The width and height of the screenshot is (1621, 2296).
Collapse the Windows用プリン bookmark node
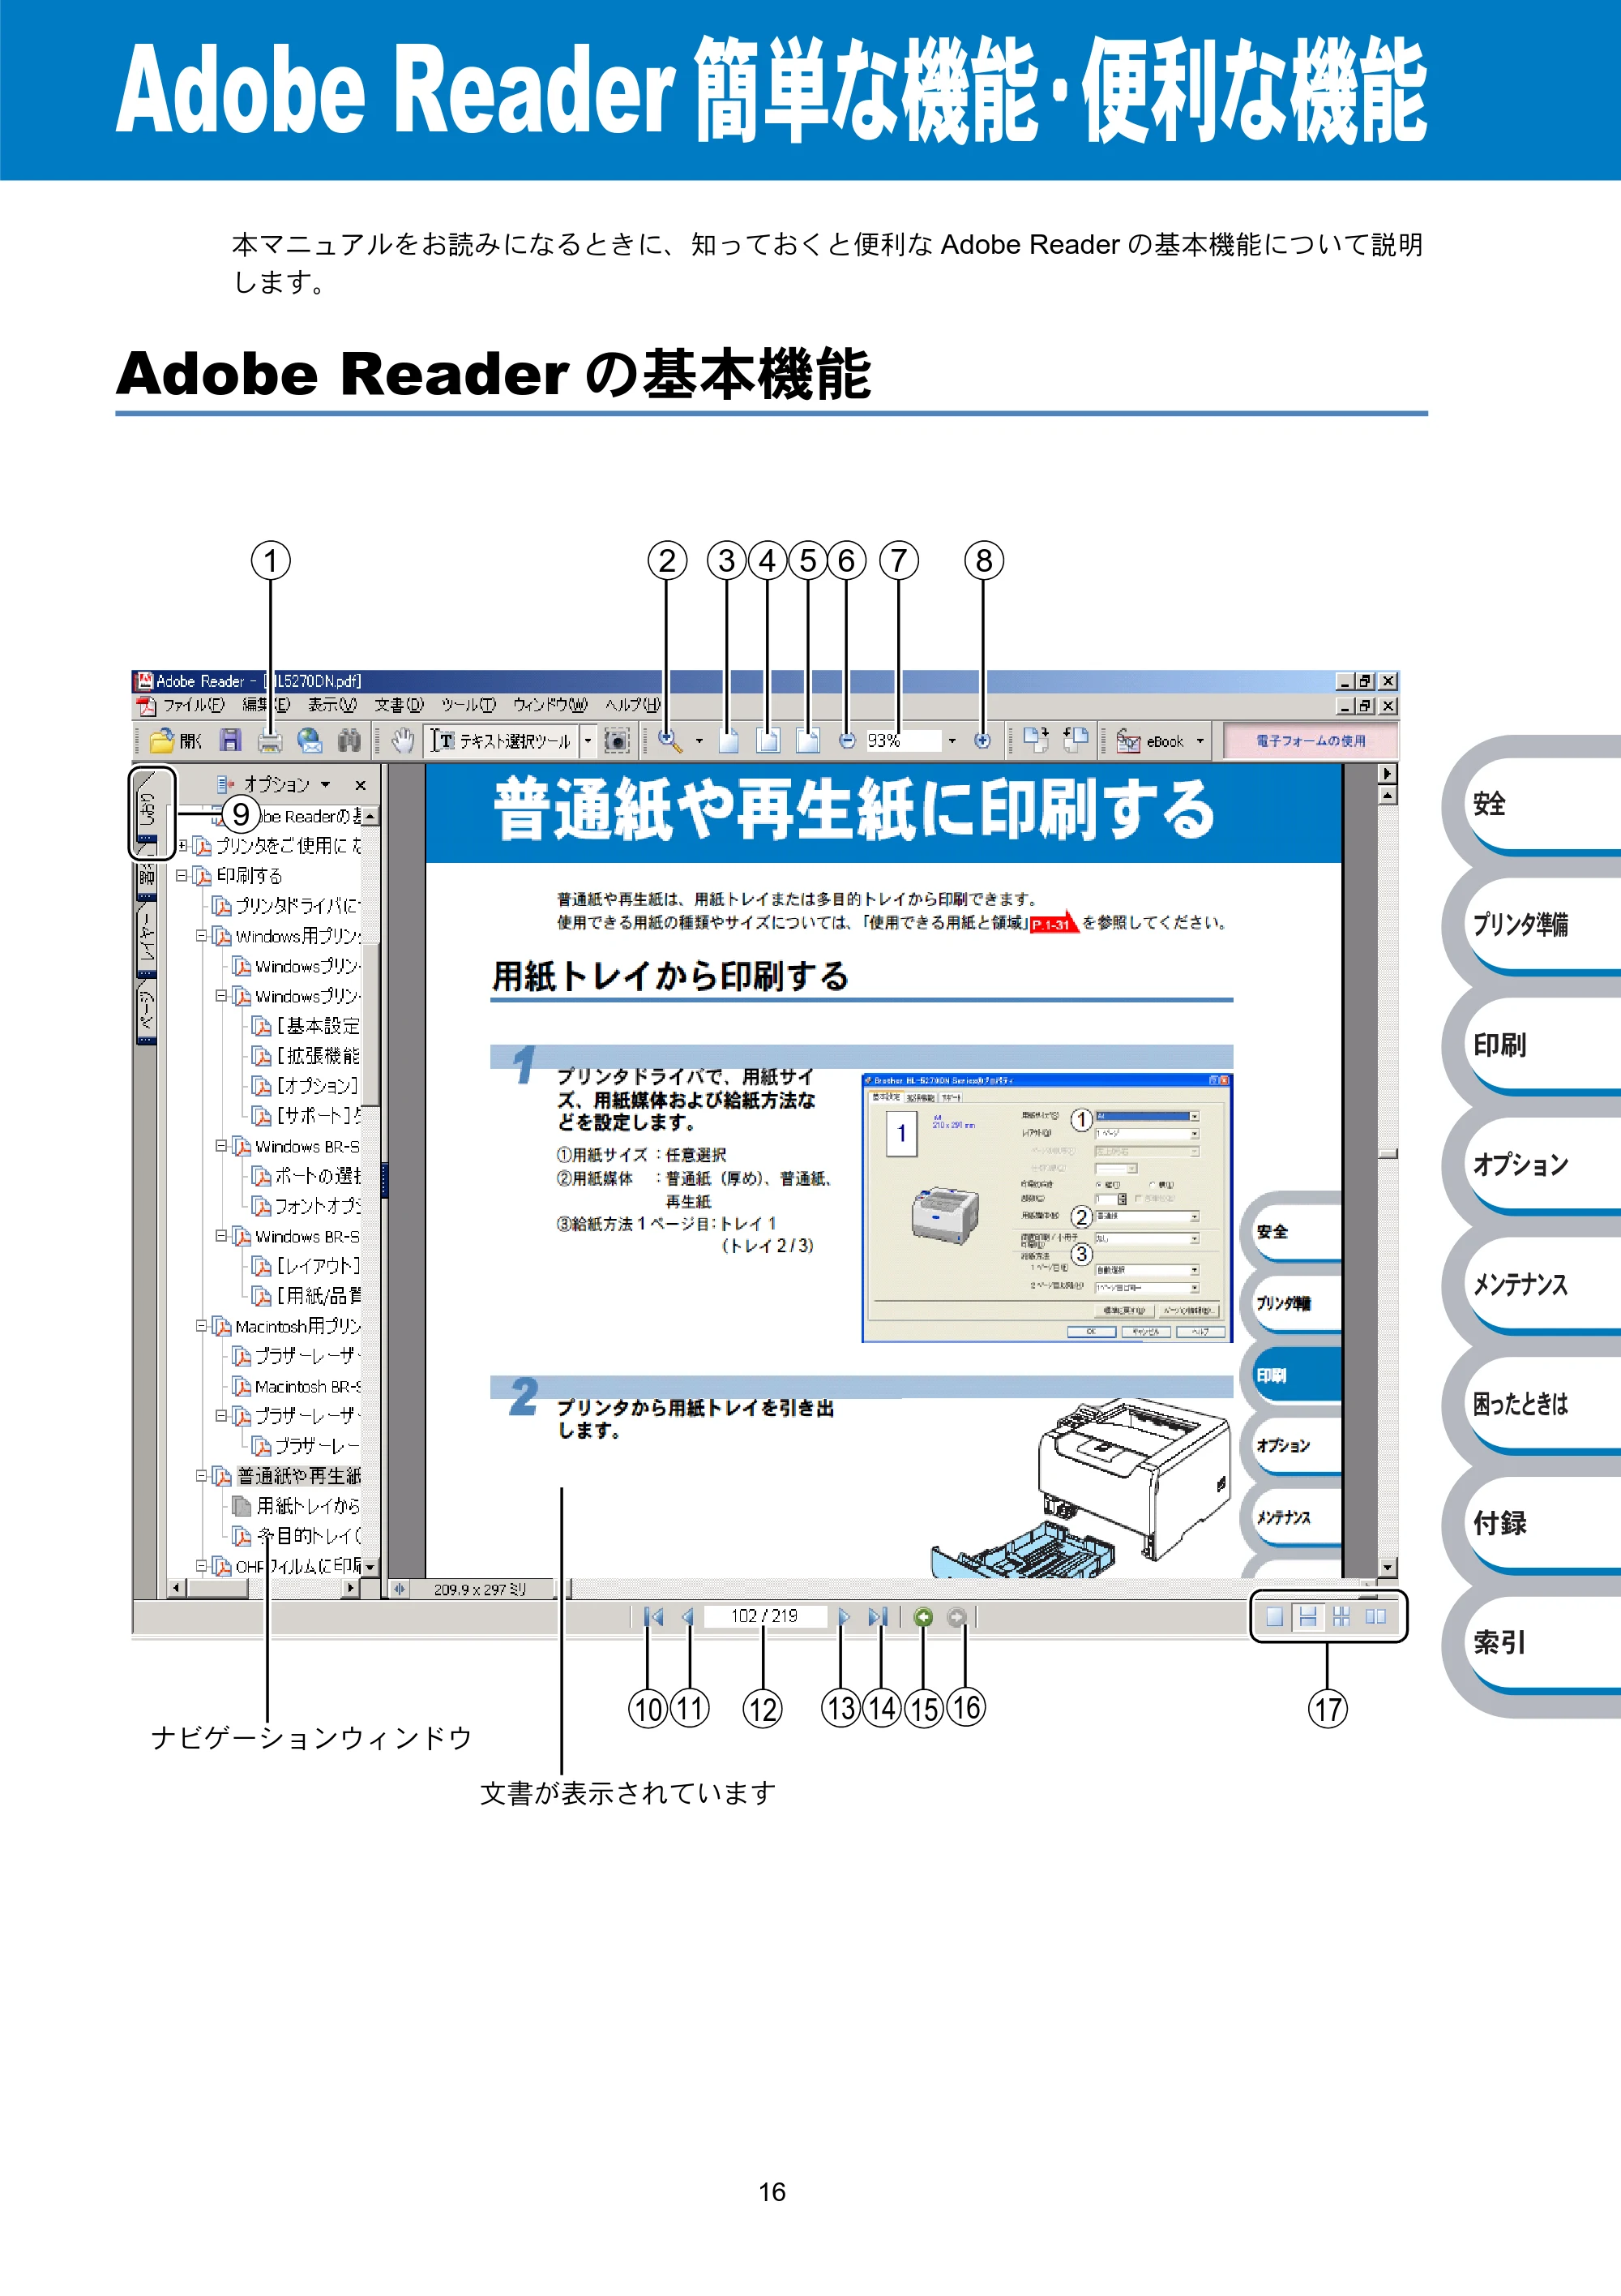click(202, 936)
